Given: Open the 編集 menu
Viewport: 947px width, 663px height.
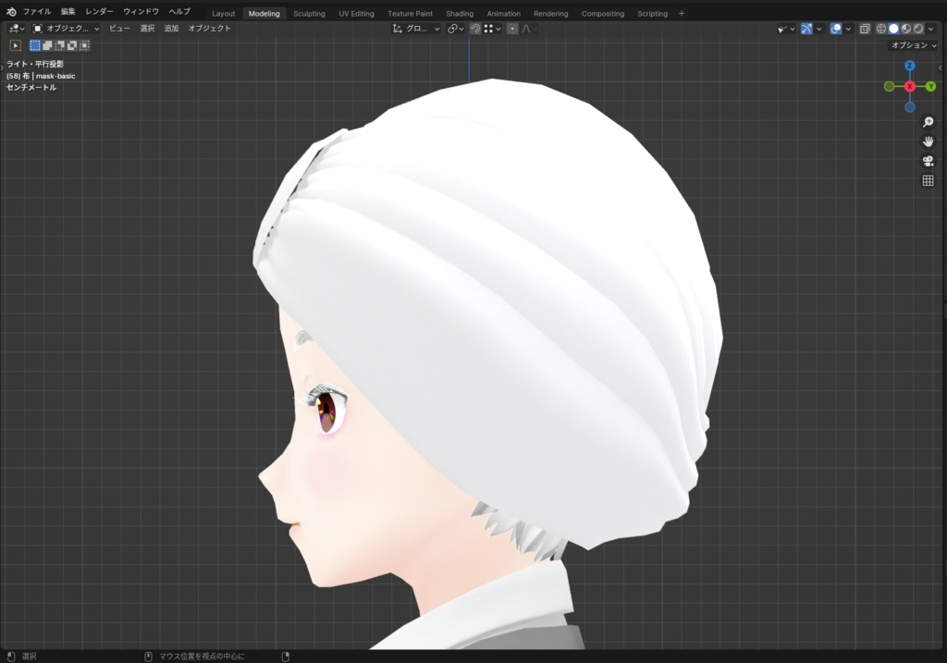Looking at the screenshot, I should [68, 11].
